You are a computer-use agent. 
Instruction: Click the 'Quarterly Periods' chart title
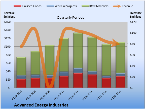tap(70, 17)
